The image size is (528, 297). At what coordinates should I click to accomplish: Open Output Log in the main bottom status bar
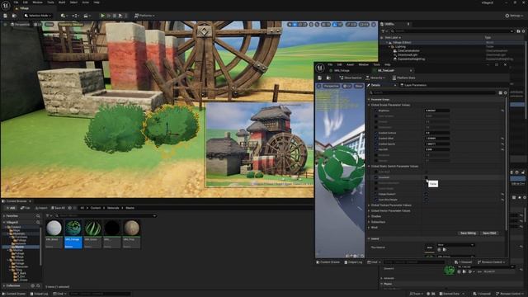tap(39, 294)
